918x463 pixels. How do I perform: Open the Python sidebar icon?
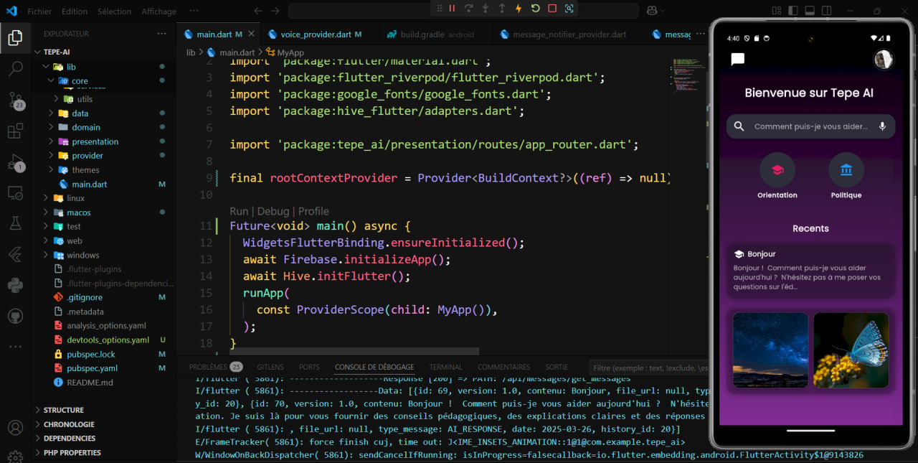tap(15, 285)
